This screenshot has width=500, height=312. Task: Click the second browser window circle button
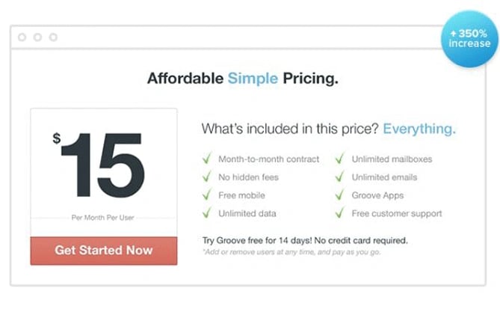(37, 37)
